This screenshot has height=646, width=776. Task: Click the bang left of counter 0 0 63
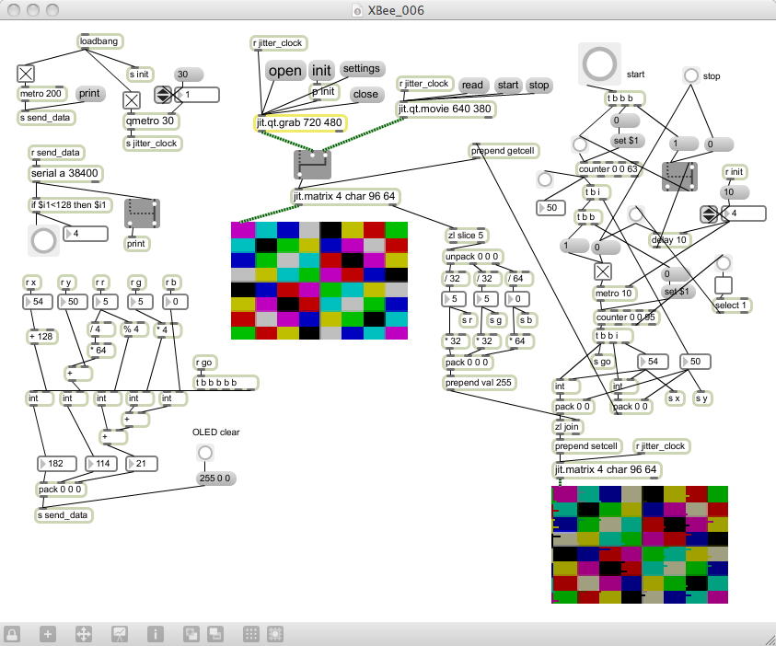click(x=580, y=144)
